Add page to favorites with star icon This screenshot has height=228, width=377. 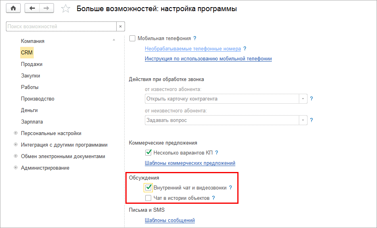pos(66,9)
